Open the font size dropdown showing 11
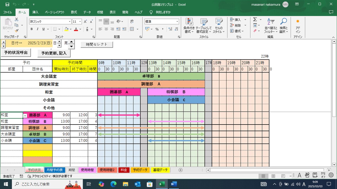The height and width of the screenshot is (189, 337). (80, 21)
